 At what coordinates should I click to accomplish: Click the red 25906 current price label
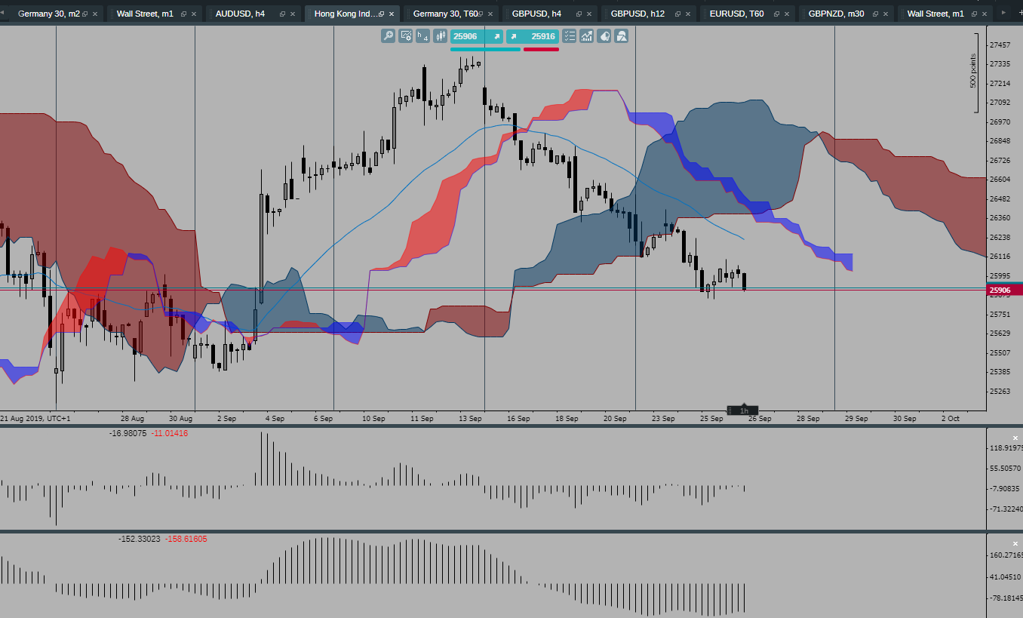coord(1004,290)
